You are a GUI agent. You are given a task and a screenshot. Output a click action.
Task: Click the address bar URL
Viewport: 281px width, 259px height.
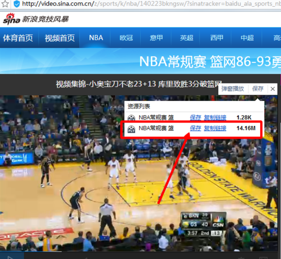pyautogui.click(x=152, y=3)
